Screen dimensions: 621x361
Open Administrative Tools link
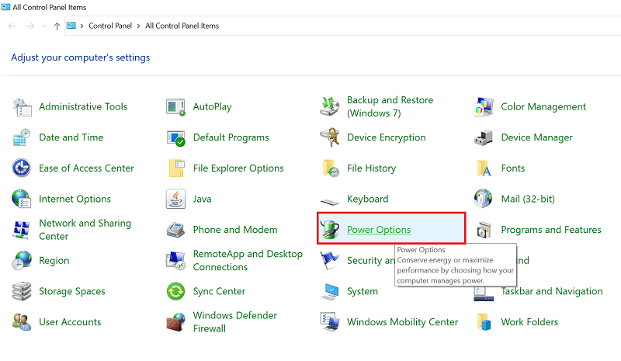coord(83,106)
